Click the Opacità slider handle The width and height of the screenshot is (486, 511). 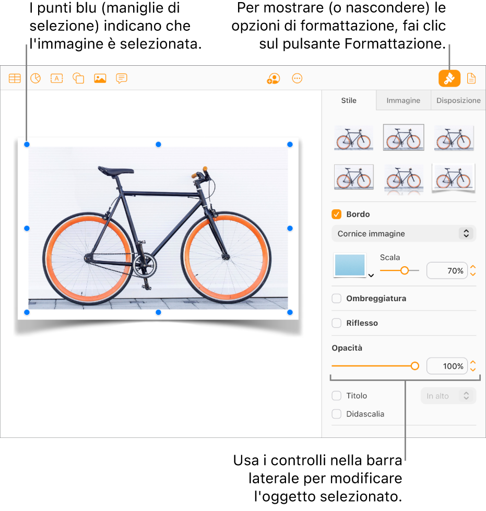(x=414, y=366)
